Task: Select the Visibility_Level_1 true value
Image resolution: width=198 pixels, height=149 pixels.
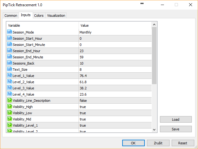Action: 83,125
